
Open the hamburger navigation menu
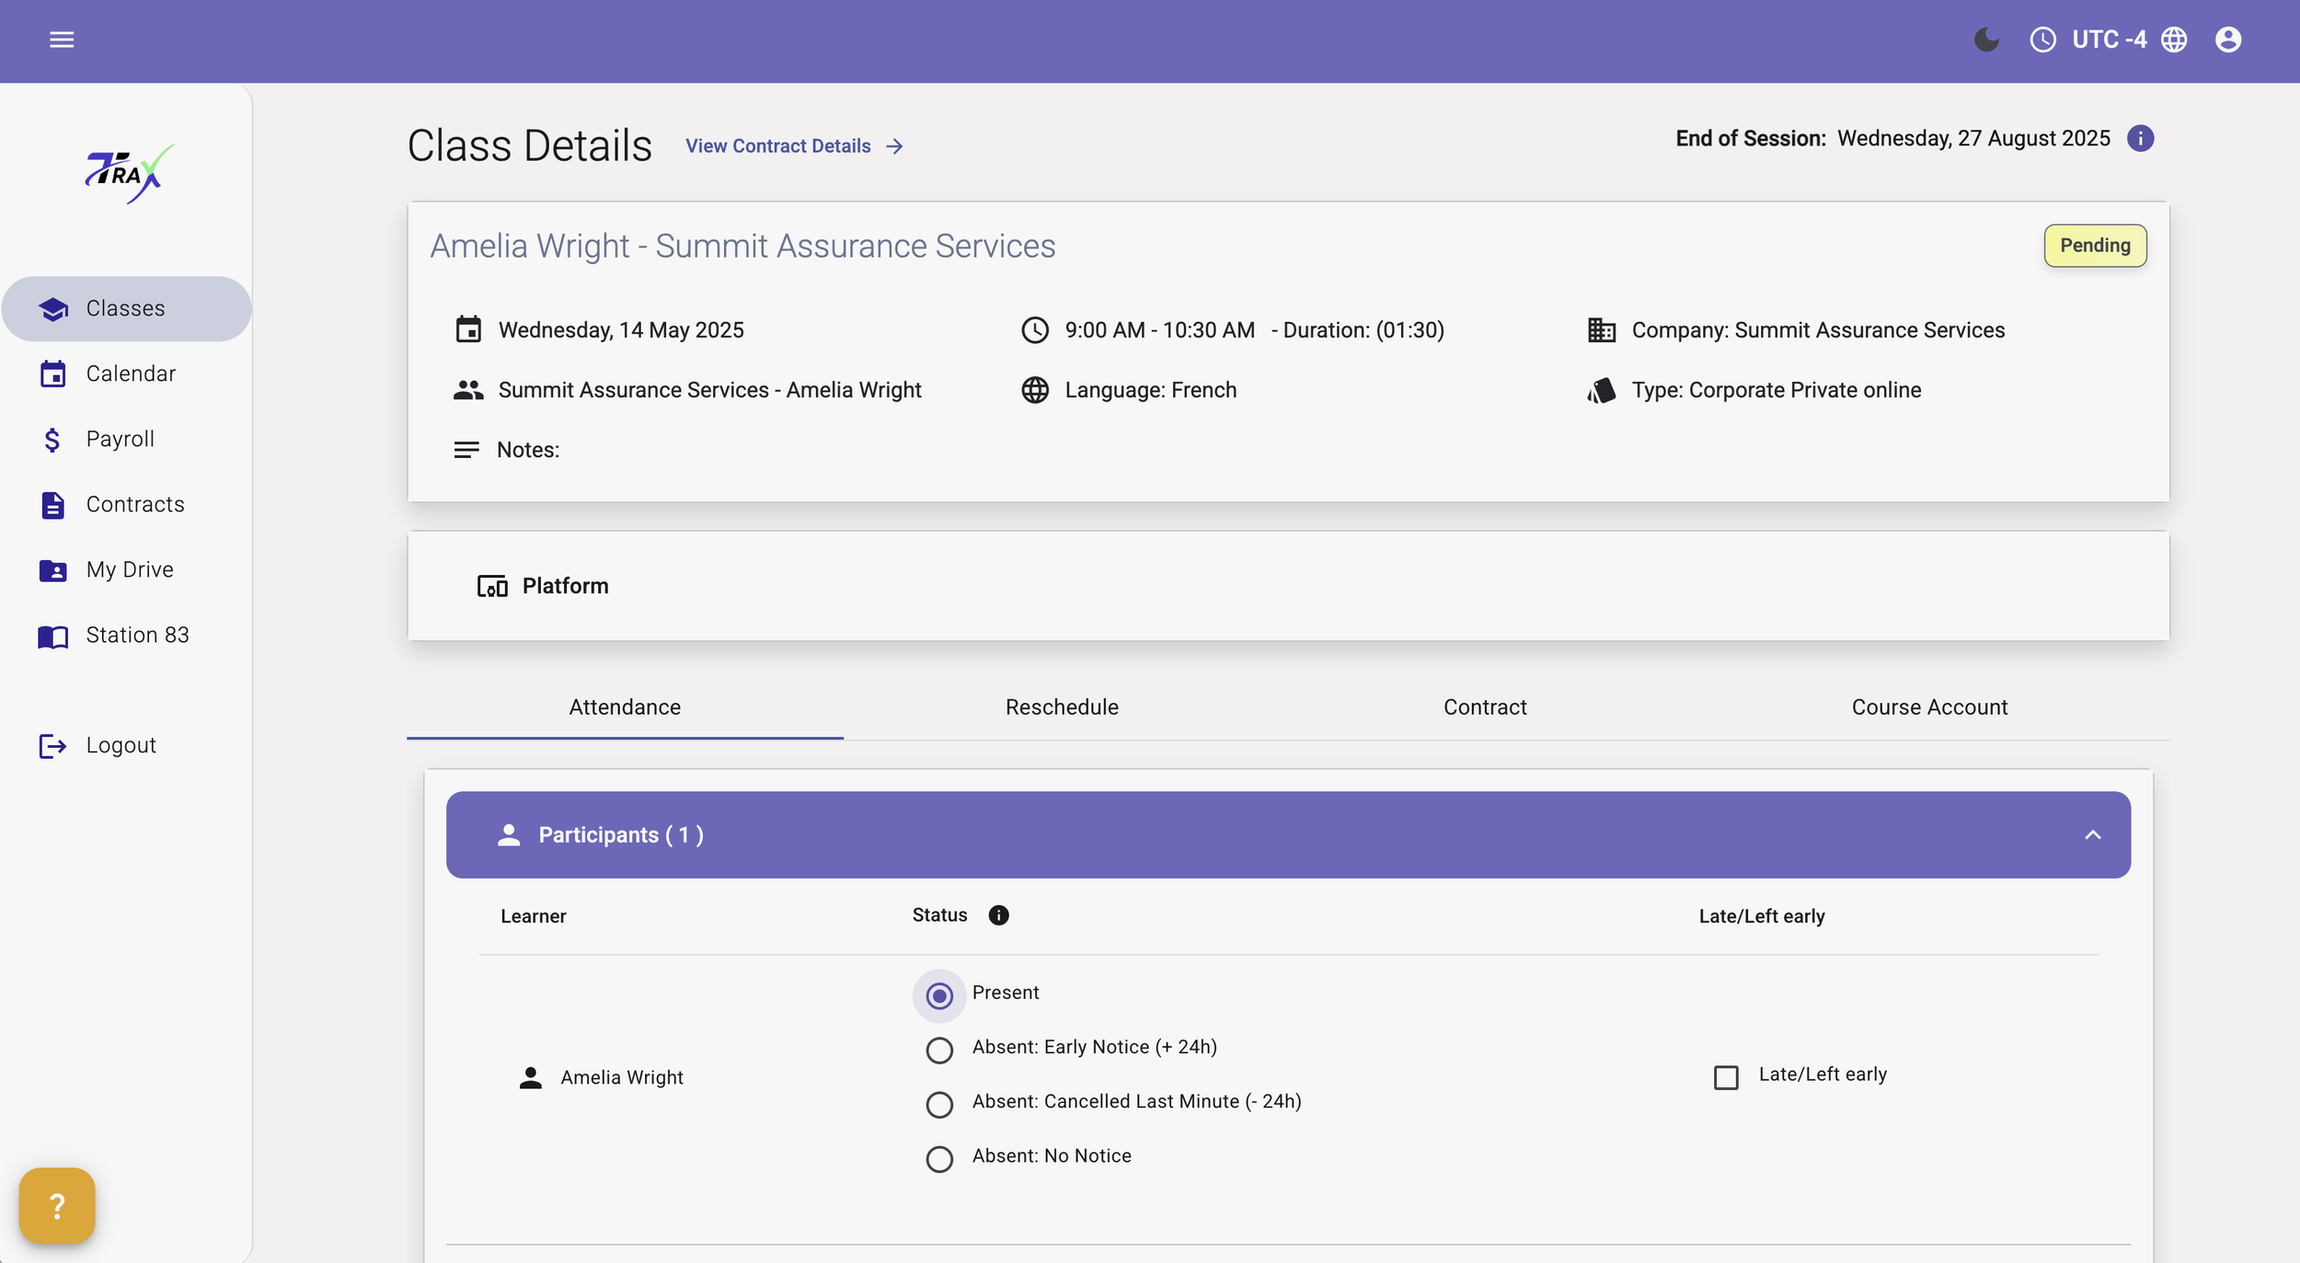tap(62, 40)
